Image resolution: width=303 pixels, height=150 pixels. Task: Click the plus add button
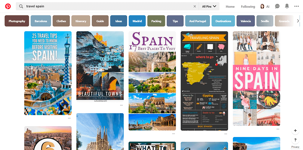pyautogui.click(x=295, y=131)
